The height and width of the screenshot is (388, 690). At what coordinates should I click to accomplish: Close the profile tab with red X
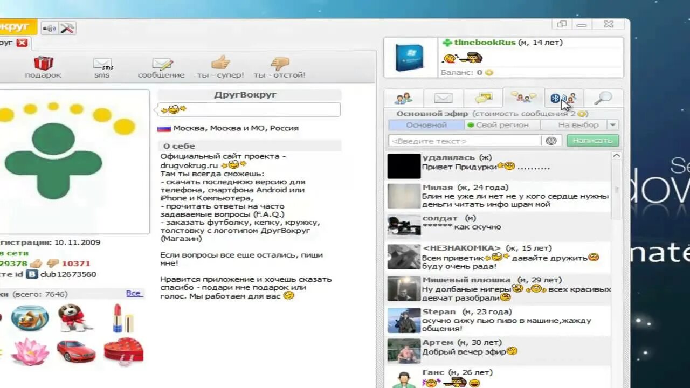22,43
